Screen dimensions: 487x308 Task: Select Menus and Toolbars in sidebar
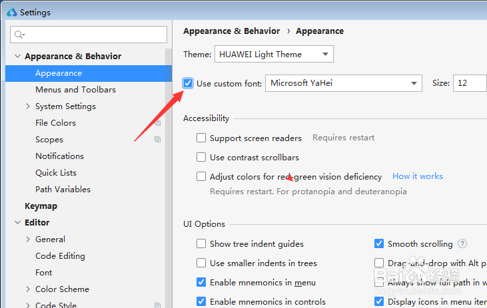[75, 90]
